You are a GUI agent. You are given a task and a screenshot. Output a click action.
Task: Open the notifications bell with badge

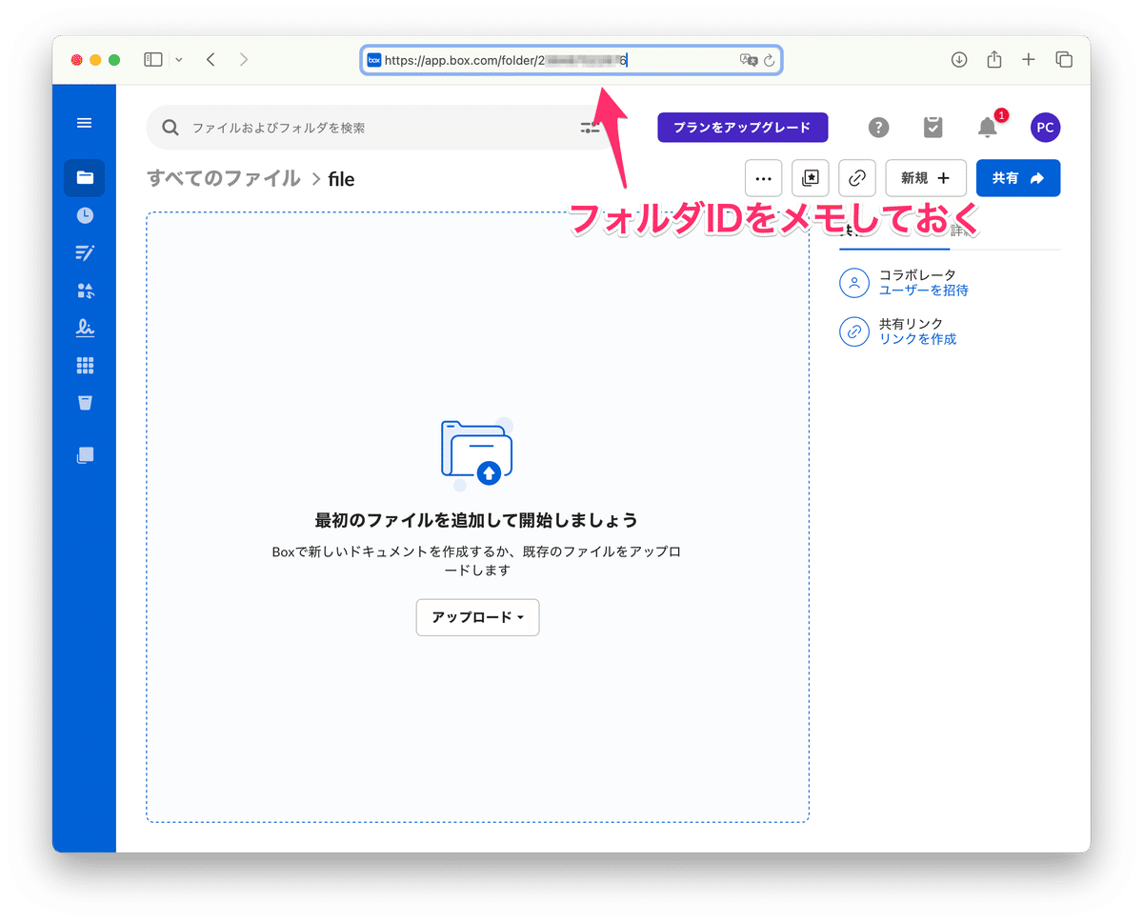(x=988, y=128)
